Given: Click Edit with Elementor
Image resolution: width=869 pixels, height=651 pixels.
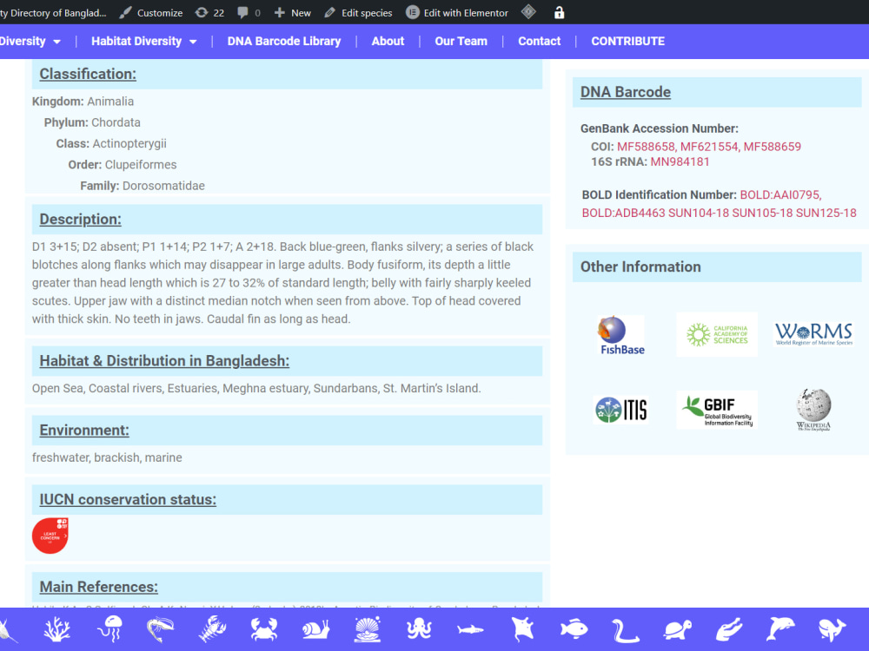Looking at the screenshot, I should pyautogui.click(x=457, y=12).
